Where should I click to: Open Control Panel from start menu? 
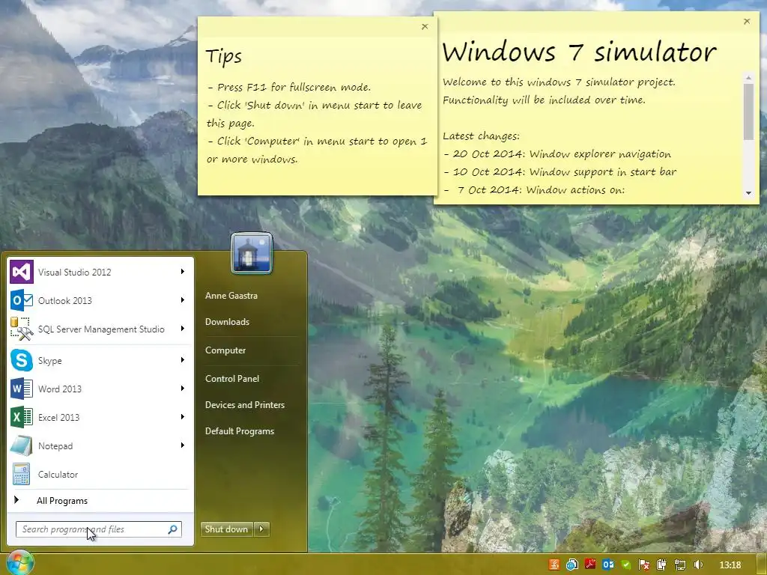pos(232,378)
